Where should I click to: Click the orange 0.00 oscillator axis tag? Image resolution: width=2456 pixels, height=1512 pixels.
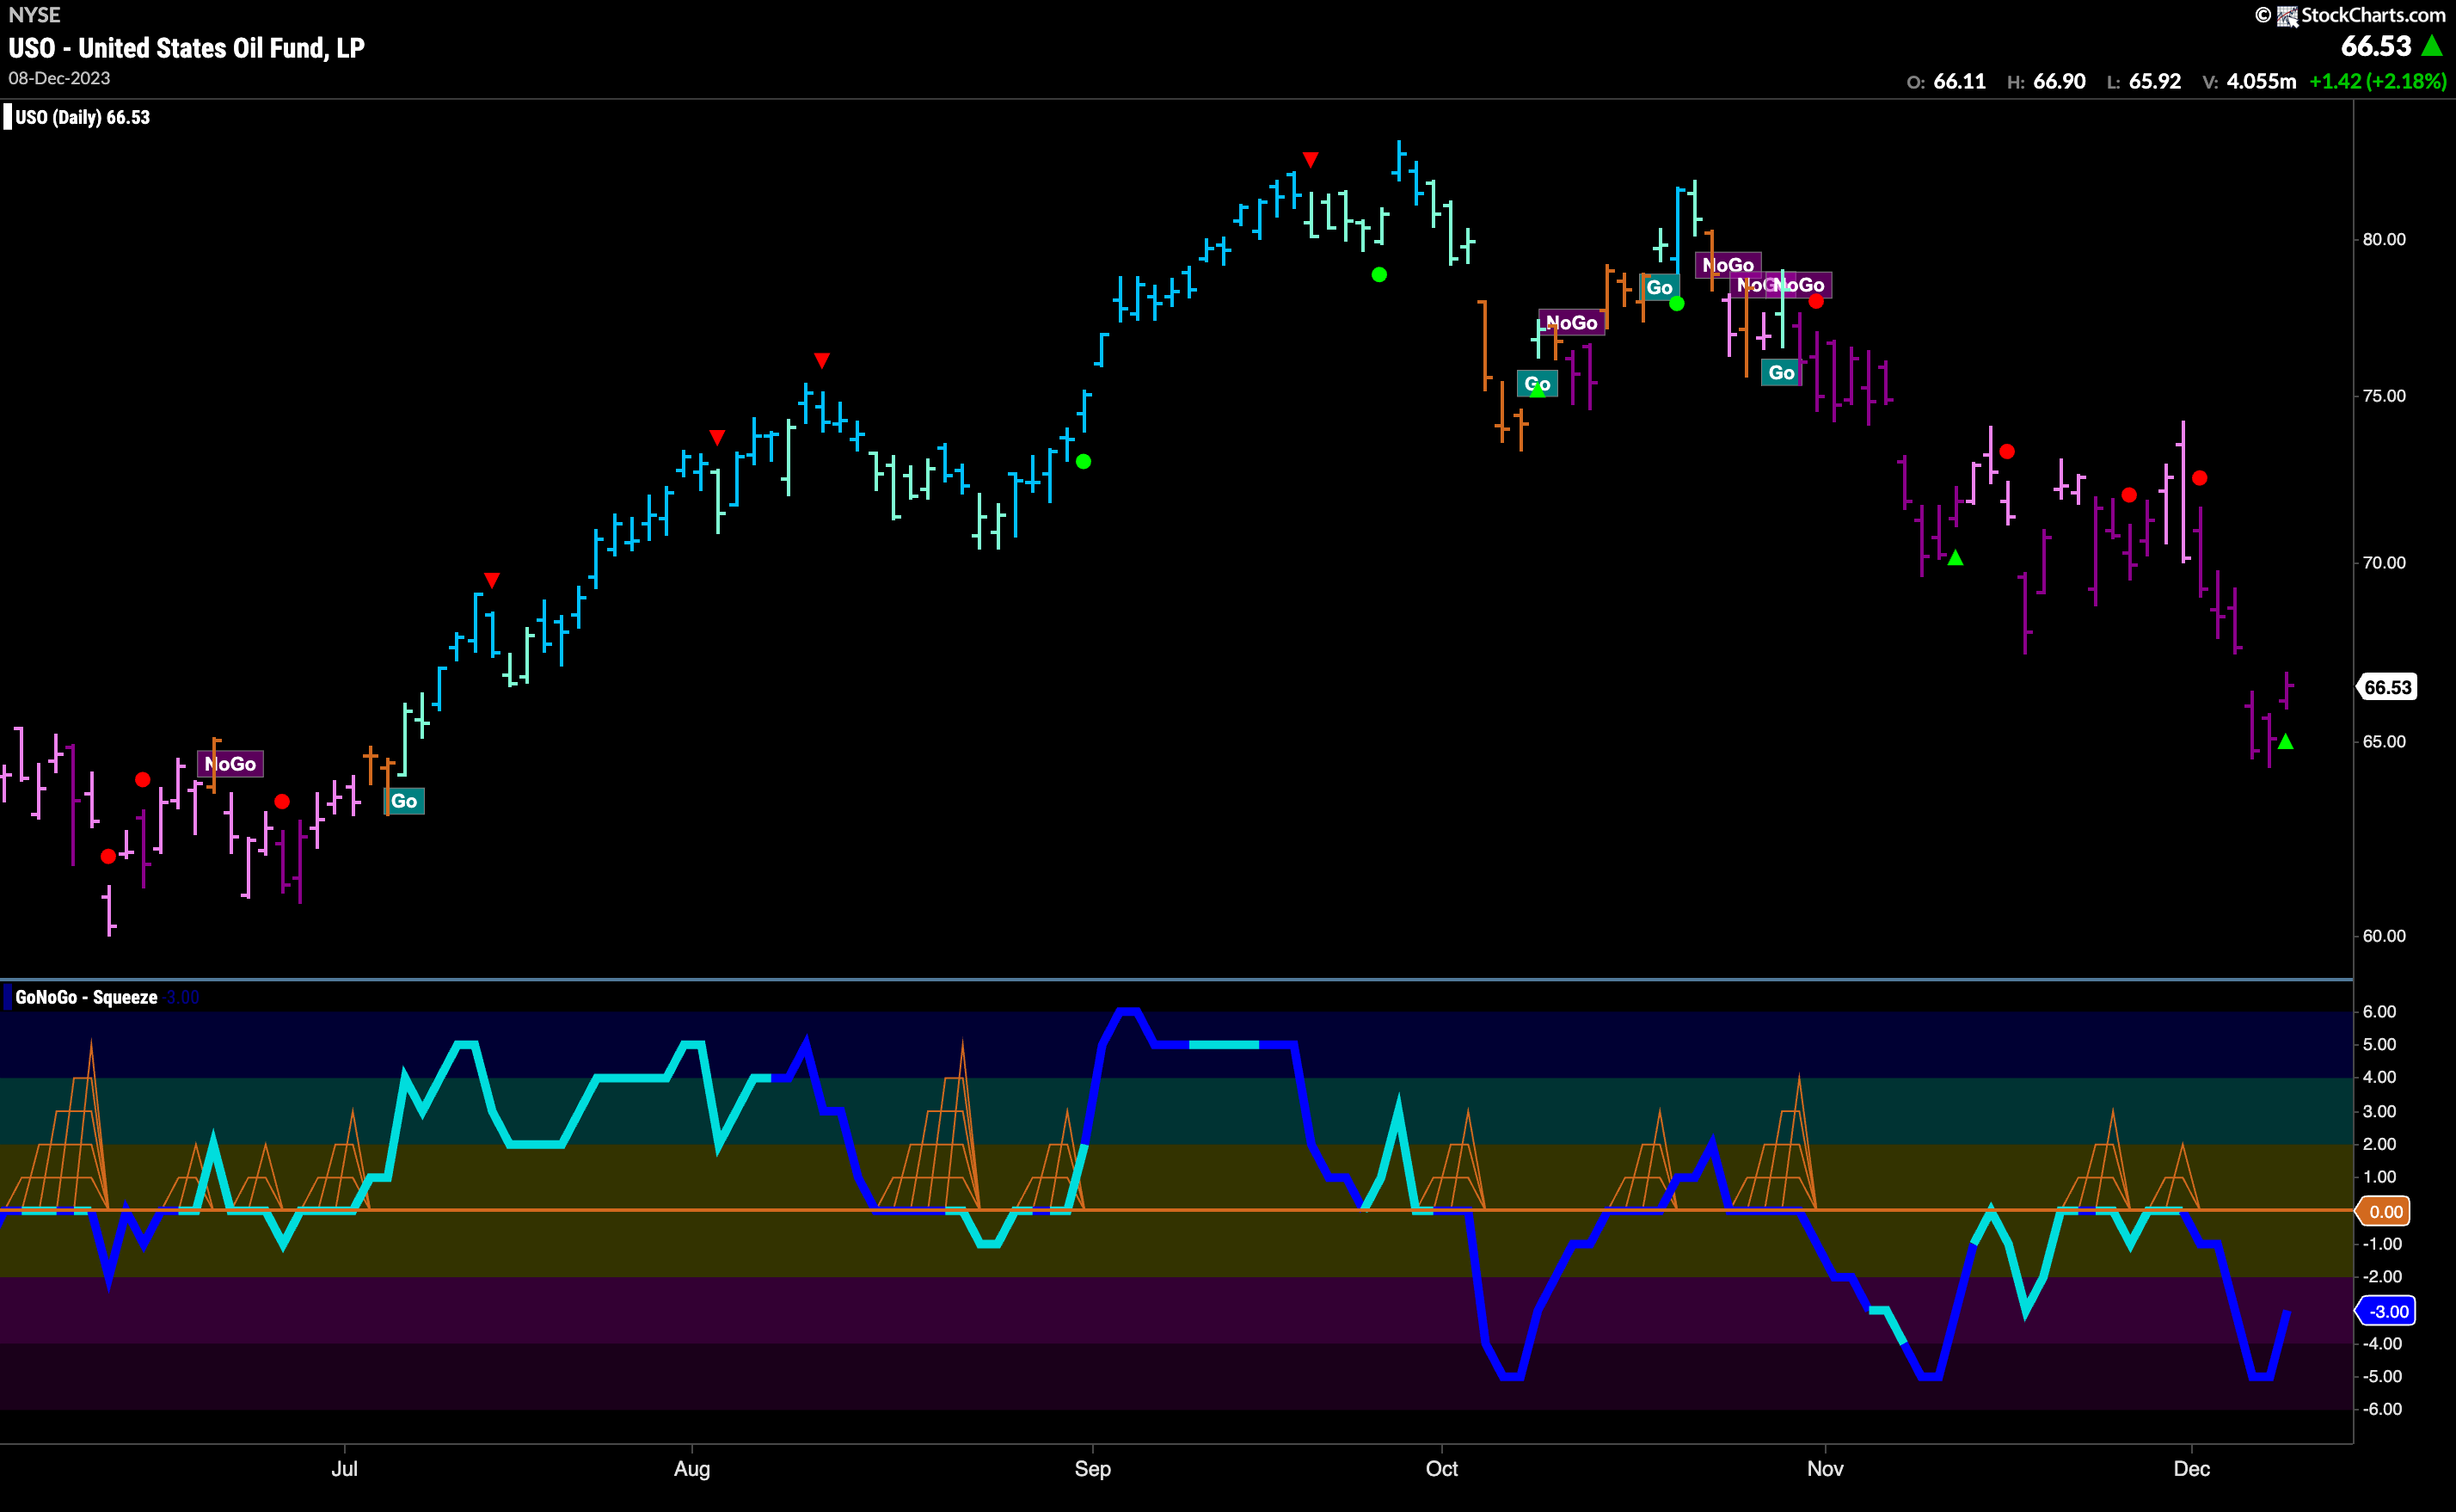2384,1211
